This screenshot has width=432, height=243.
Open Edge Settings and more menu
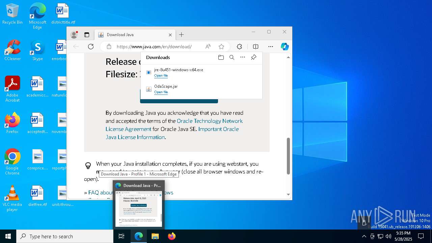coord(271,47)
